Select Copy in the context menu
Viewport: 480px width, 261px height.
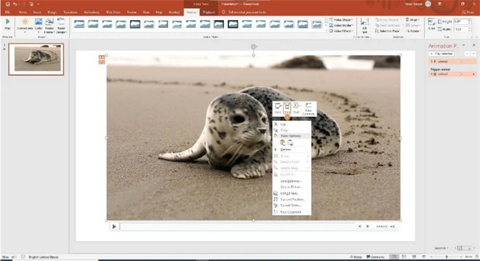point(284,130)
